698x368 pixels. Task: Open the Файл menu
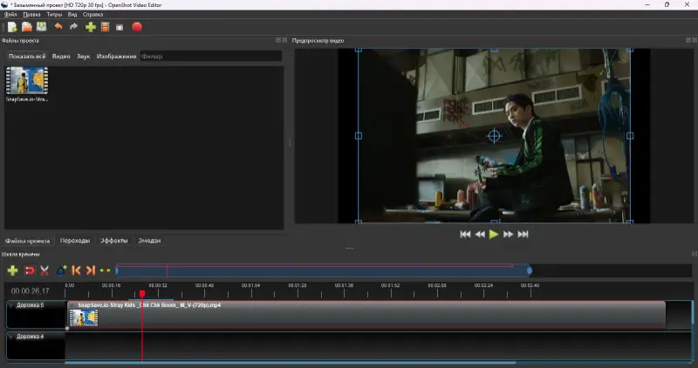(x=10, y=14)
